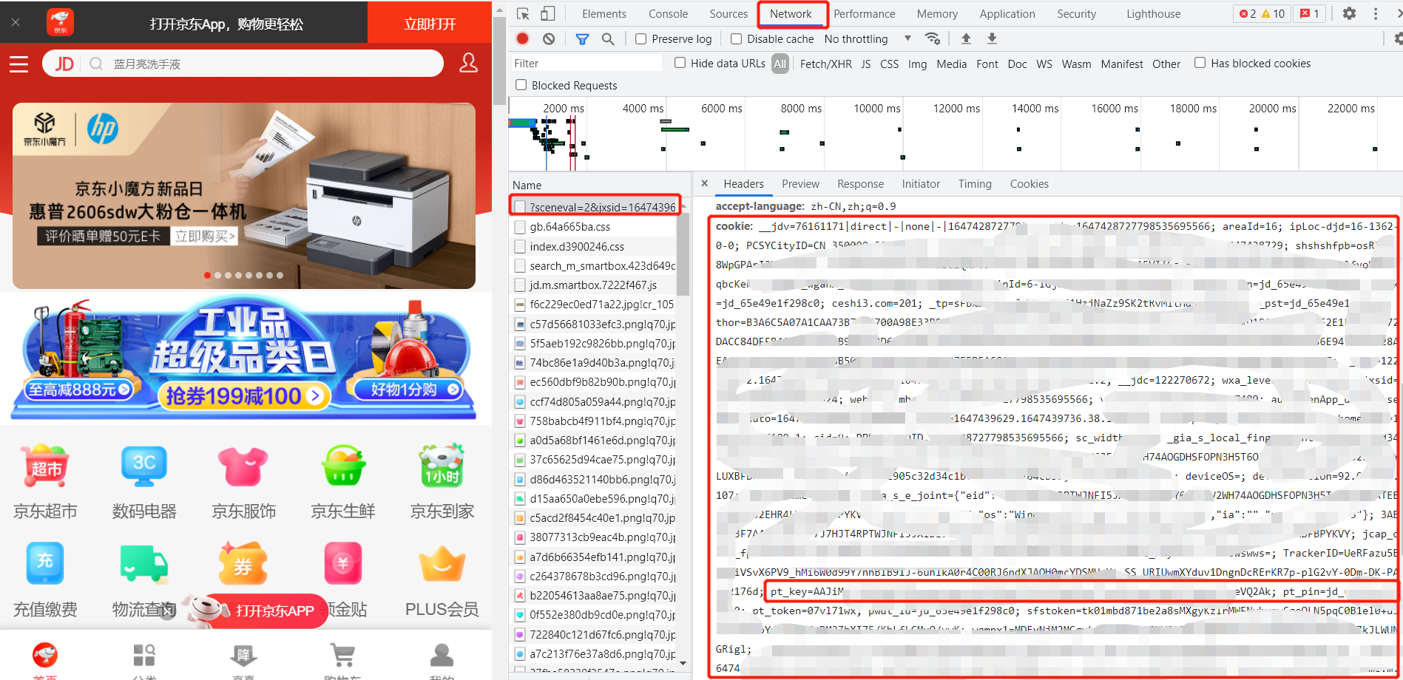This screenshot has height=680, width=1403.
Task: Tick Hide data URLs checkbox
Action: 680,64
